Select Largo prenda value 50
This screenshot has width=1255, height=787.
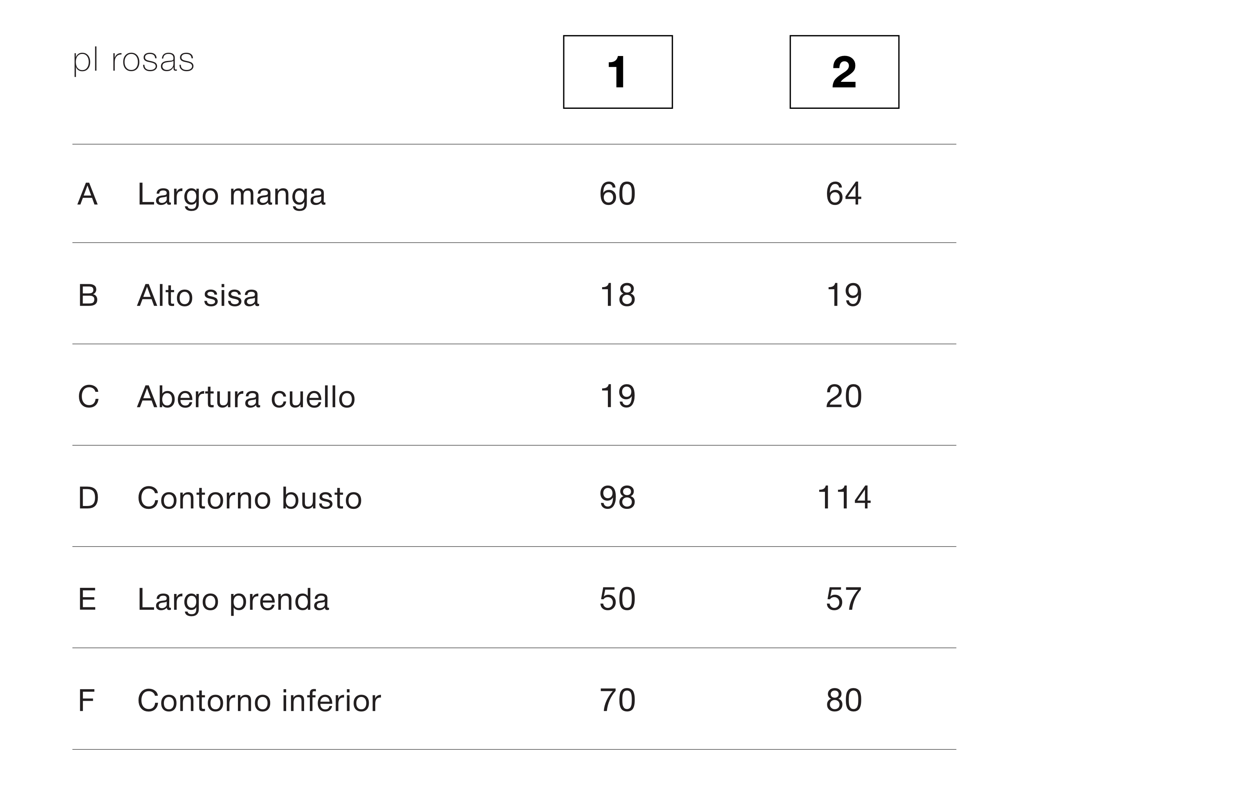(617, 599)
